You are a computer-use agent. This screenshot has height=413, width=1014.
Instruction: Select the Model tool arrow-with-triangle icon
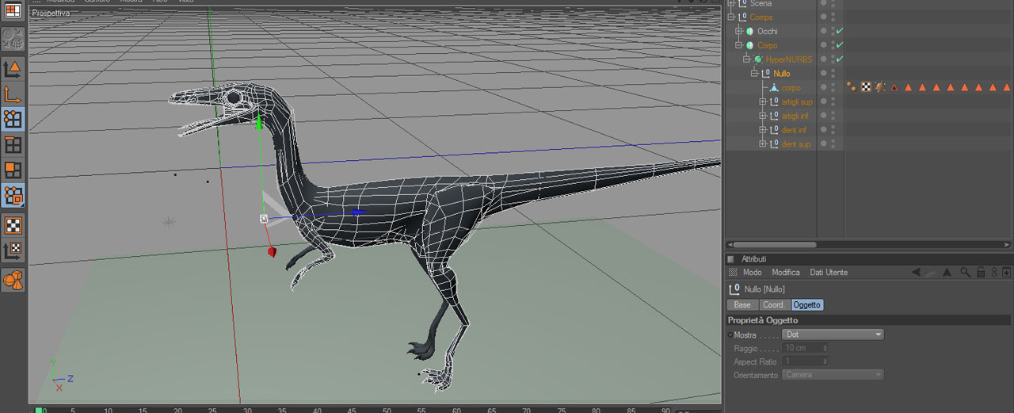[x=13, y=69]
